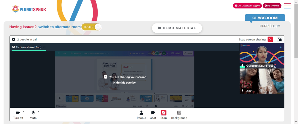Select Gurpreet Kaur's video tile
Viewport: 298px width, 124px height.
[x=262, y=56]
